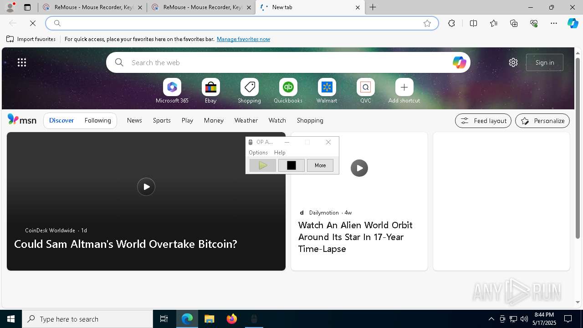Play the Alien World video
The width and height of the screenshot is (583, 328).
[x=359, y=168]
